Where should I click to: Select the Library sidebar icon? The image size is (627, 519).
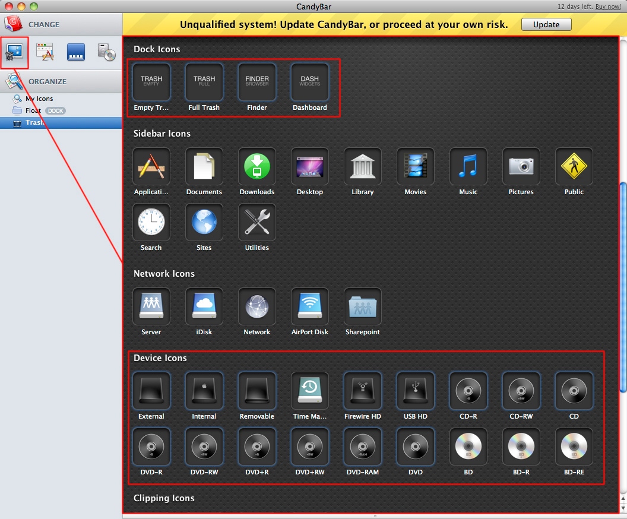click(x=362, y=166)
